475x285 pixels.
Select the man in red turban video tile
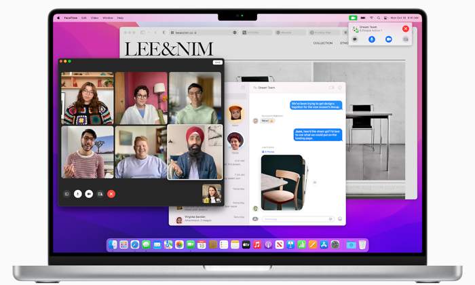[x=195, y=152]
